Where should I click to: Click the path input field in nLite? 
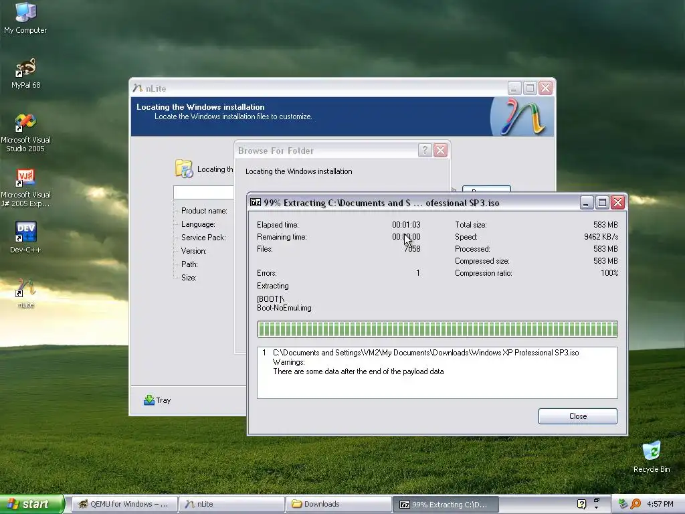pyautogui.click(x=203, y=192)
